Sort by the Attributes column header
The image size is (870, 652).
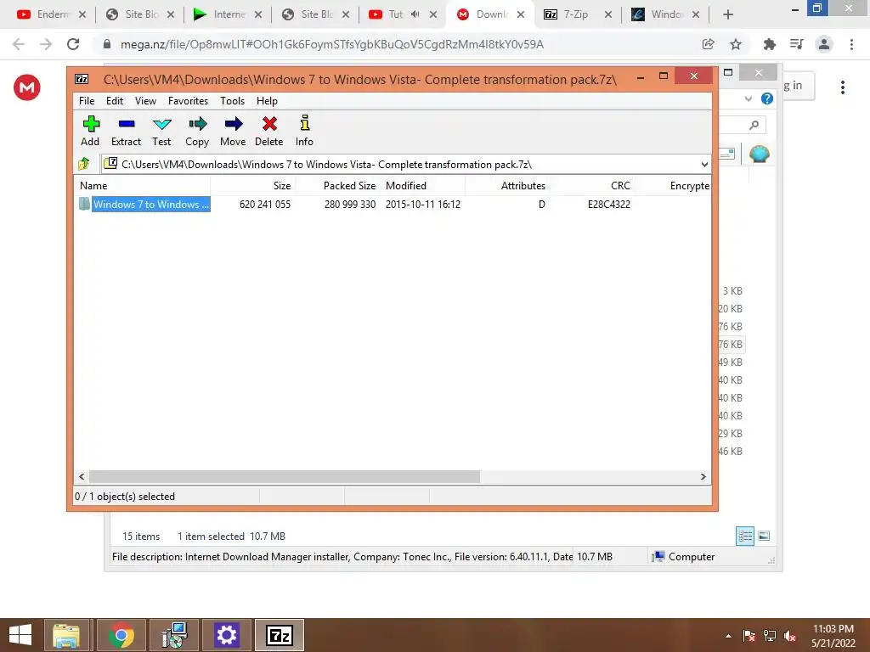coord(508,186)
